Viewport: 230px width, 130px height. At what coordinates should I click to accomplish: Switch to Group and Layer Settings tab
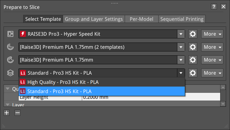[x=94, y=19]
